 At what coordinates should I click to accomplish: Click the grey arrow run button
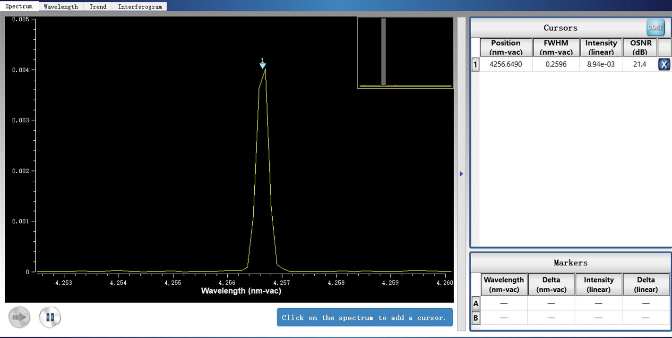point(19,317)
